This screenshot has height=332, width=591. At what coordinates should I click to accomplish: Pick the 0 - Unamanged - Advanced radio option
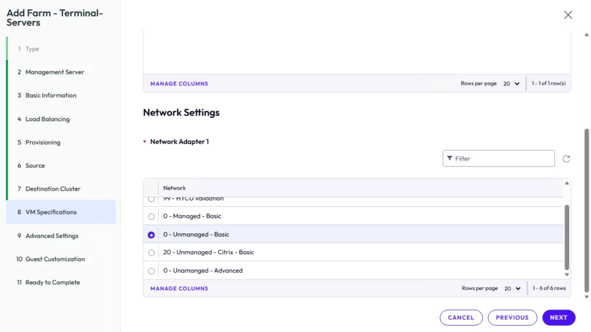pyautogui.click(x=151, y=271)
